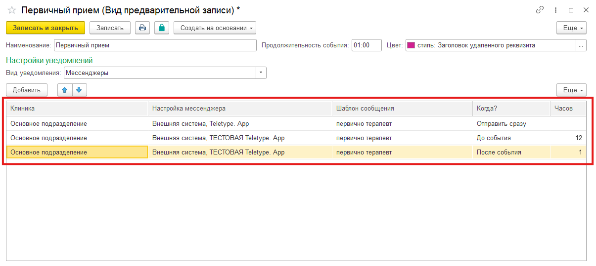Close the Первичный прием window
Screen dimensions: 596x266
pos(586,10)
